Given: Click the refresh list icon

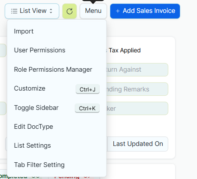Looking at the screenshot, I should (x=70, y=11).
